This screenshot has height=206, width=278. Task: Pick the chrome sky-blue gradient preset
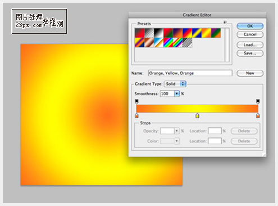[x=158, y=42]
